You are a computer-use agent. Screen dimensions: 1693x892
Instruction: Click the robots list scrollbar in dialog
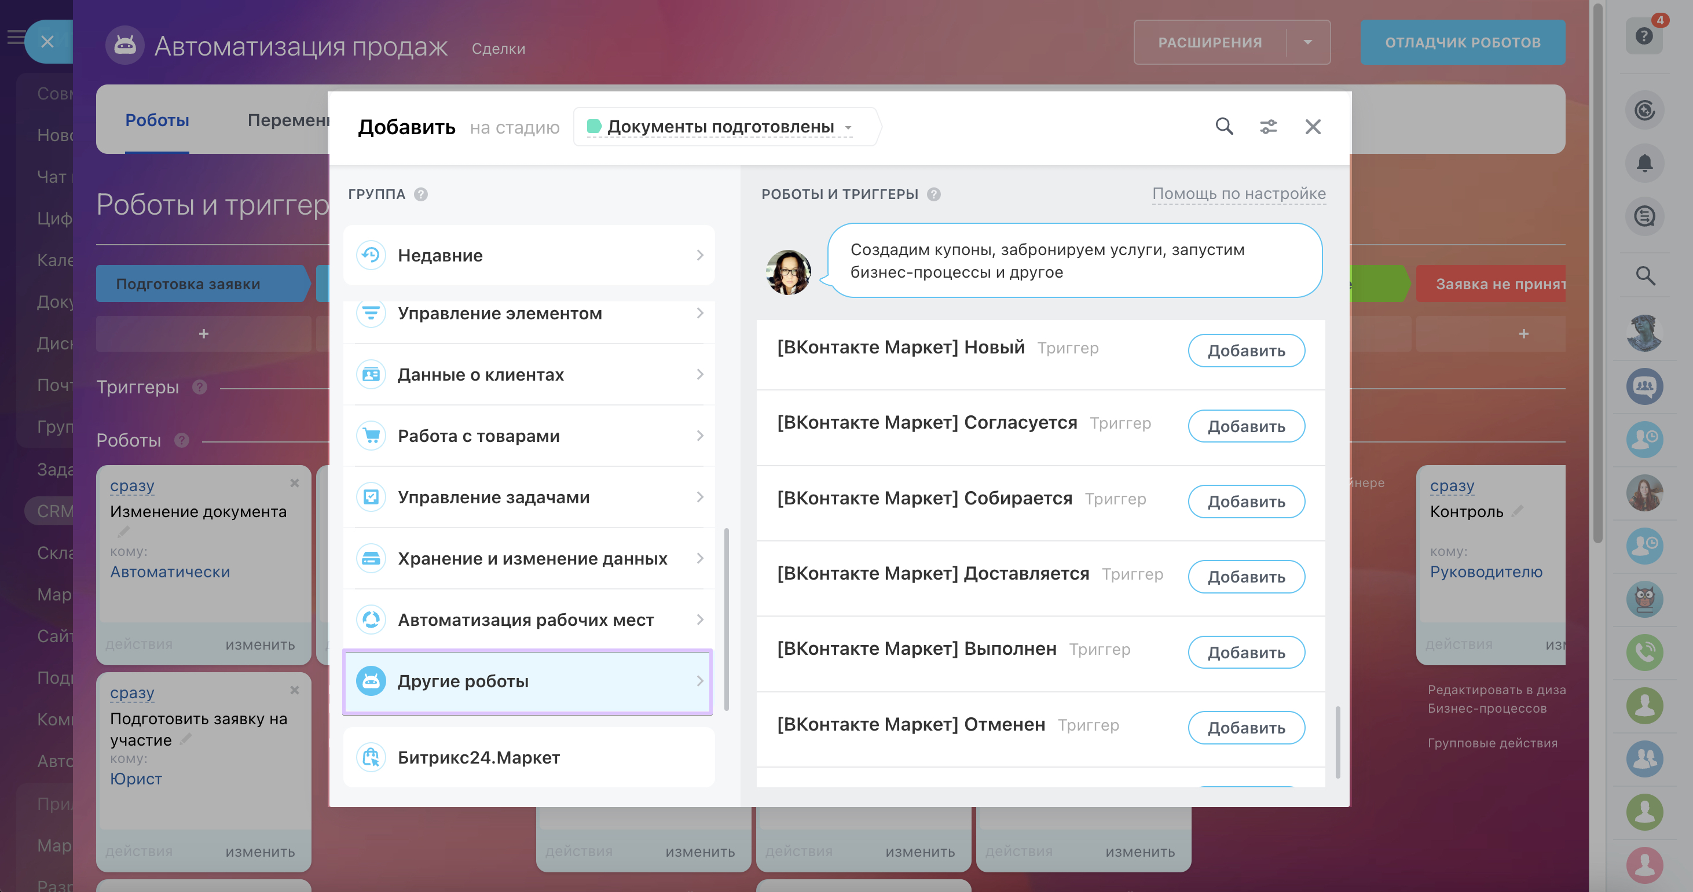(1337, 742)
